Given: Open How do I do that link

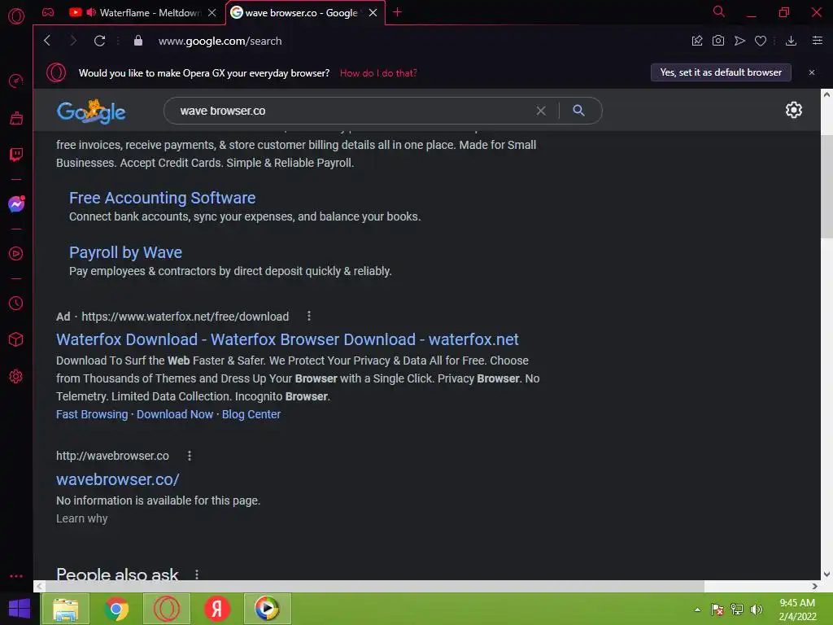Looking at the screenshot, I should [378, 72].
